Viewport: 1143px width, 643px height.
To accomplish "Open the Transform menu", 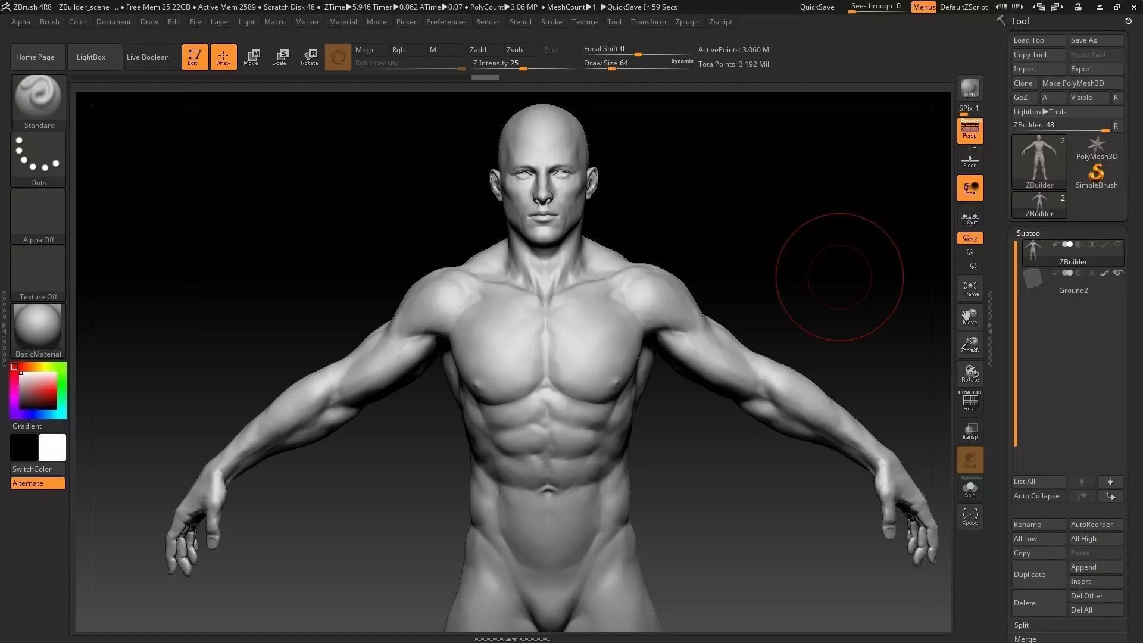I will (x=648, y=22).
